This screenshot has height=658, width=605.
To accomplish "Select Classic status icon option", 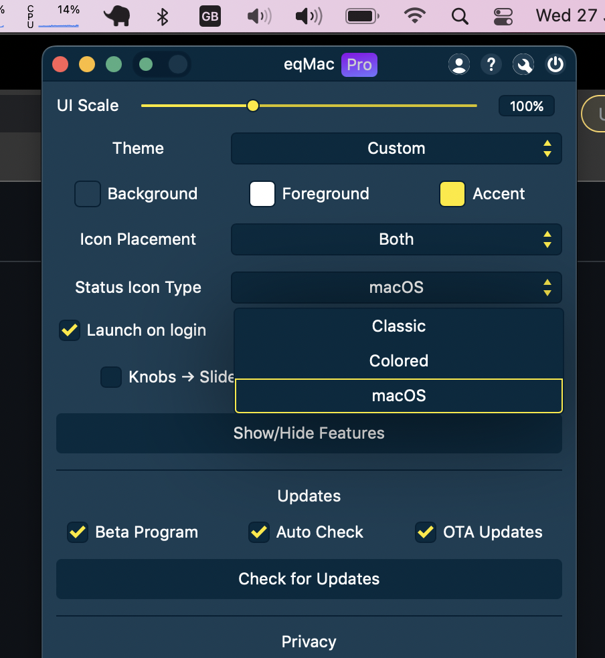I will 398,326.
